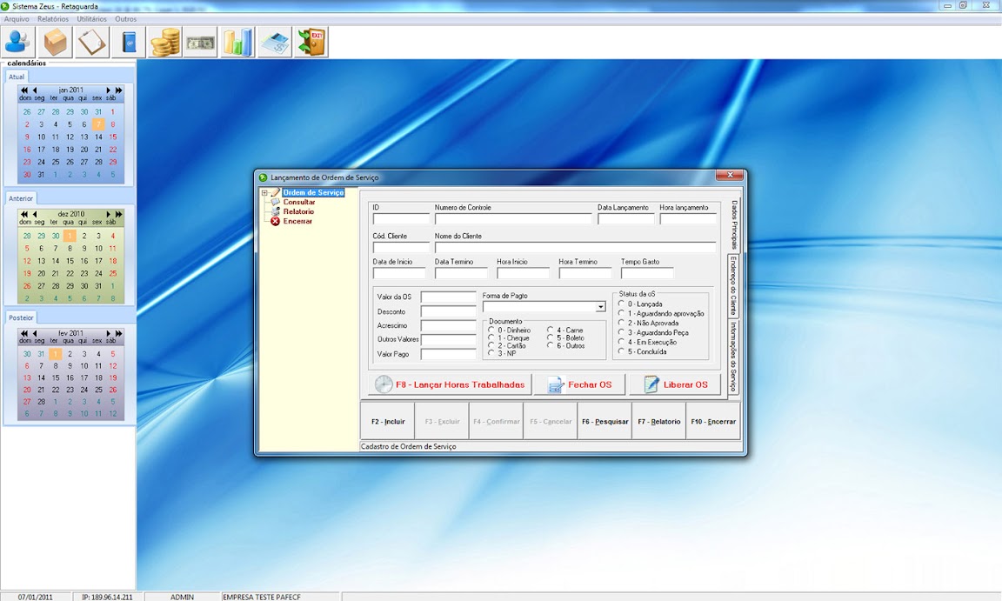Screen dimensions: 1002x601
Task: Jump forward one year in dez 2010 calendar
Action: tap(118, 214)
